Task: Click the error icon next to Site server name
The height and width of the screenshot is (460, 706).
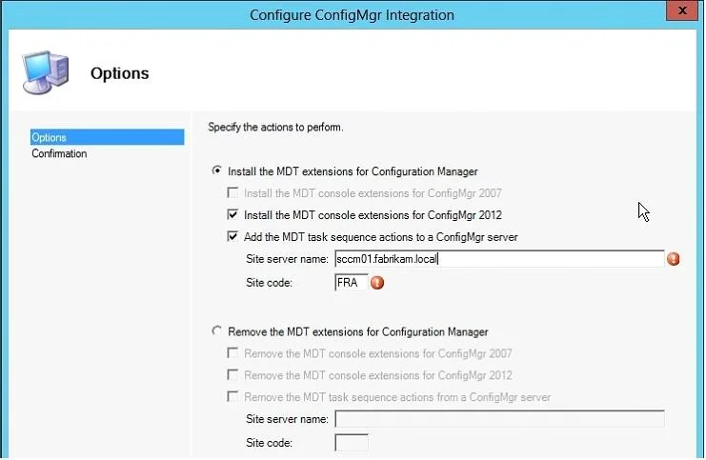Action: click(x=674, y=259)
